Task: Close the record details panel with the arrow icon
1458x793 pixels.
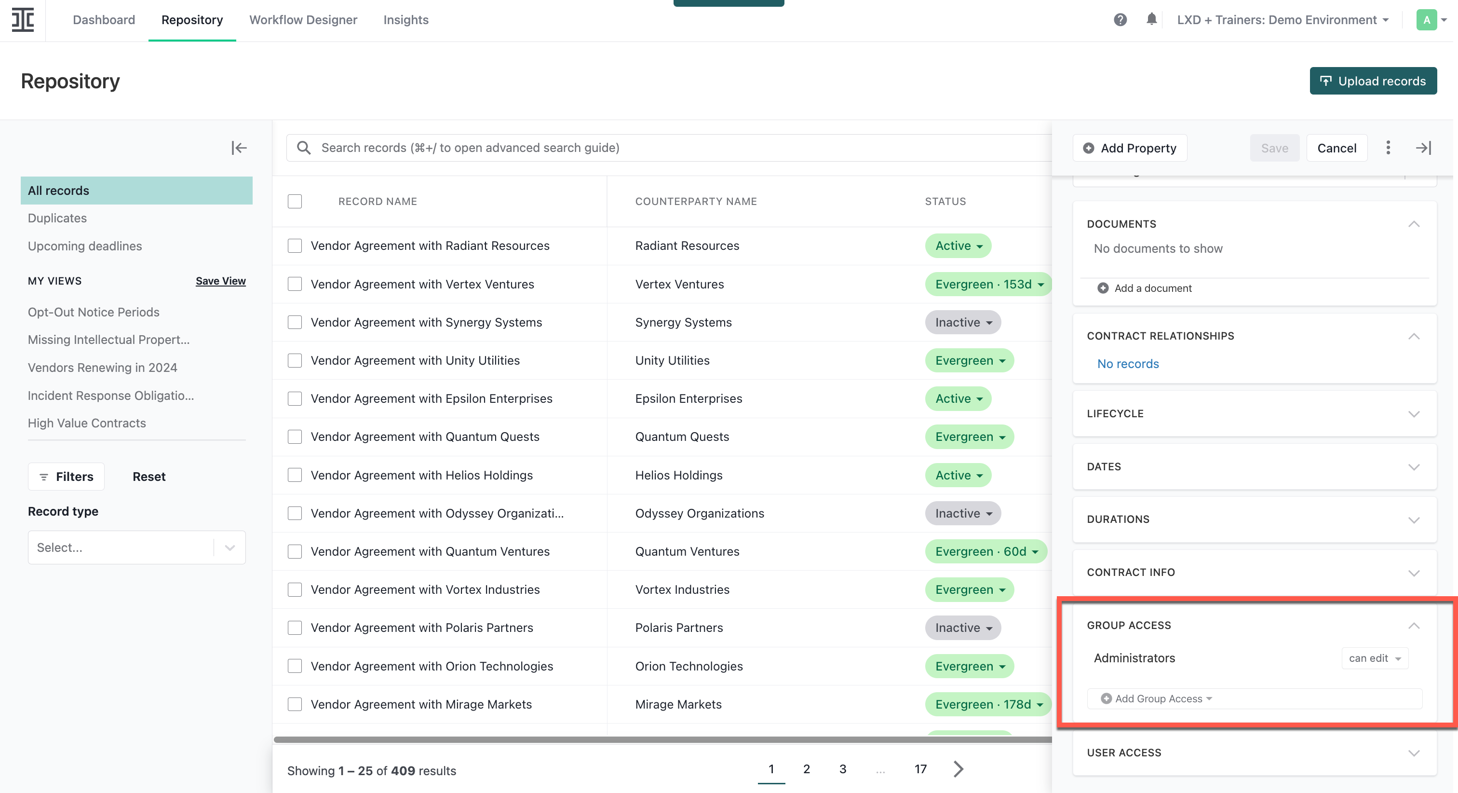Action: (x=1425, y=148)
